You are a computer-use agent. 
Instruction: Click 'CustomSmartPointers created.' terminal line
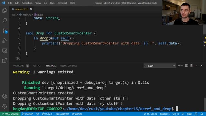coord(44,93)
